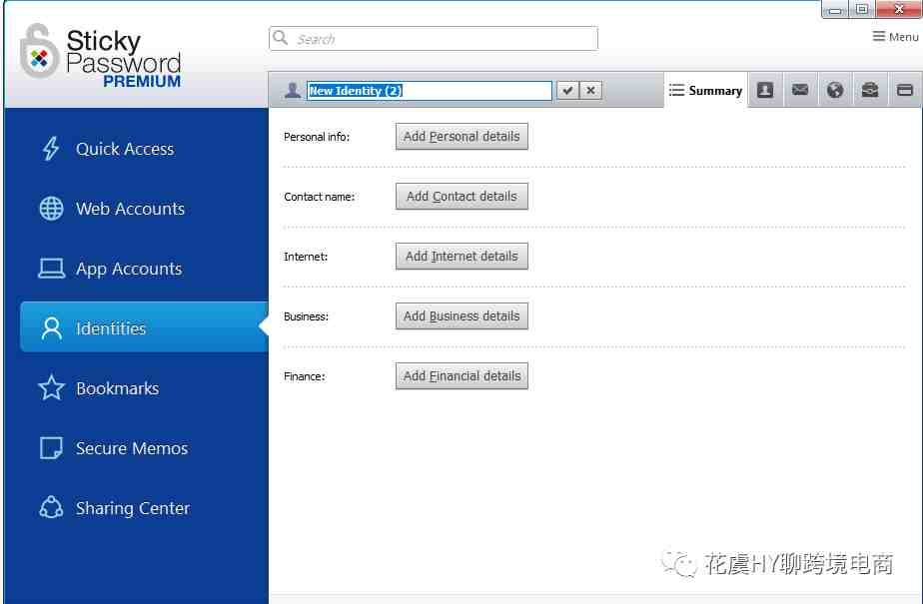Image resolution: width=923 pixels, height=604 pixels.
Task: Open the Menu at top right
Action: pos(895,37)
